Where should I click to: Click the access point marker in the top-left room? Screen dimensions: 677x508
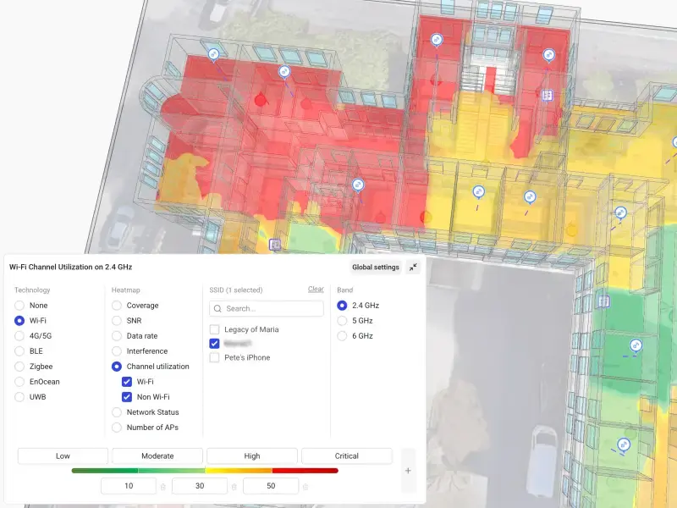point(213,53)
